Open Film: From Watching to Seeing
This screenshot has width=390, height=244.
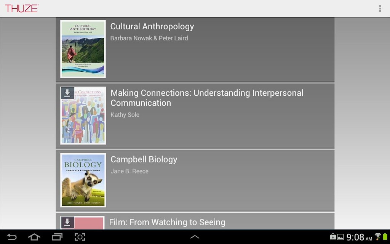(167, 222)
